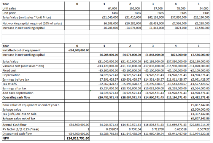Click the 54,000 unit sales cell

pyautogui.click(x=198, y=8)
